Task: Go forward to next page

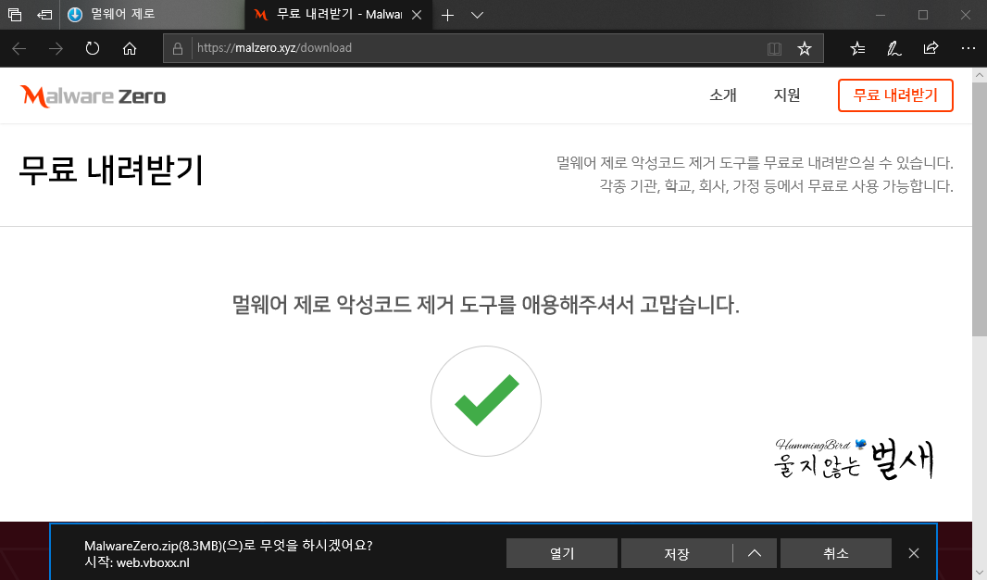Action: coord(56,48)
